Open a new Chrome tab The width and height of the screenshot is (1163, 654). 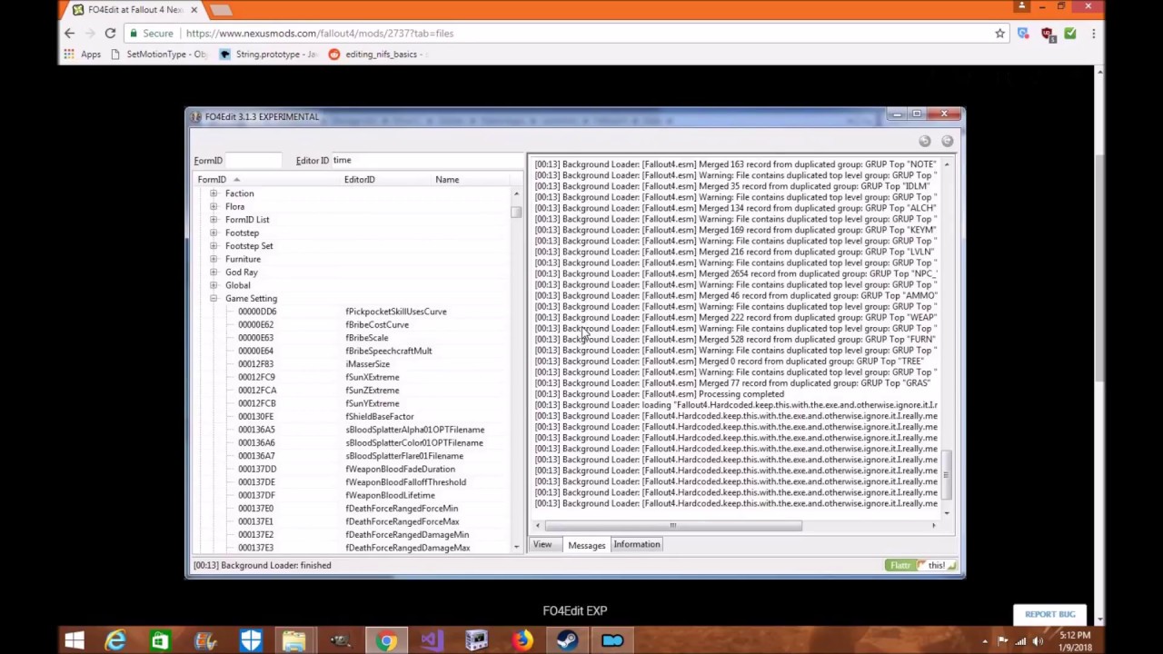221,10
